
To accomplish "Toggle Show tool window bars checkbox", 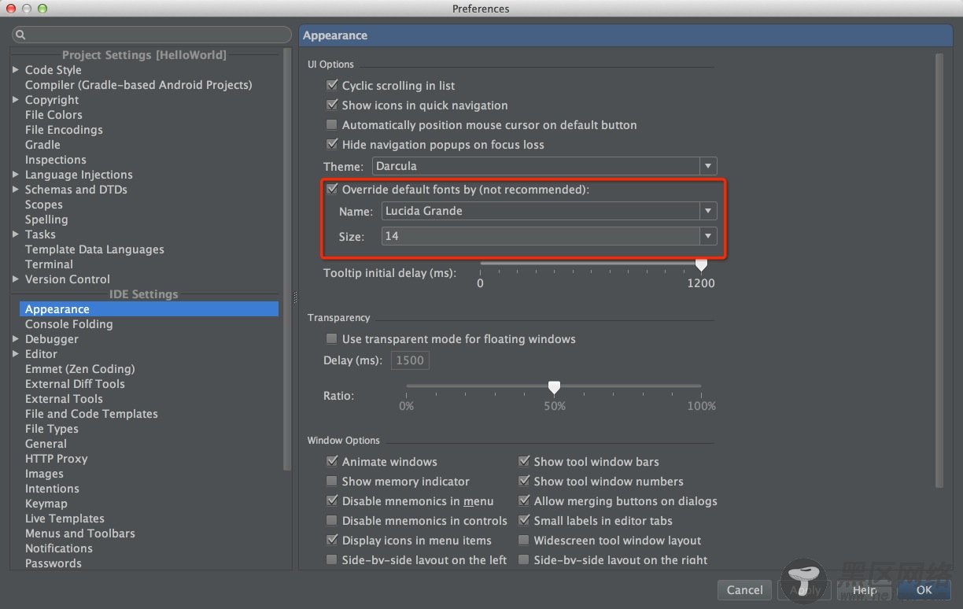I will pyautogui.click(x=523, y=461).
